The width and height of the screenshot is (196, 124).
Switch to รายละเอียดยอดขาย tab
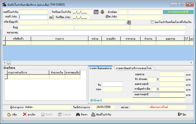[100, 68]
